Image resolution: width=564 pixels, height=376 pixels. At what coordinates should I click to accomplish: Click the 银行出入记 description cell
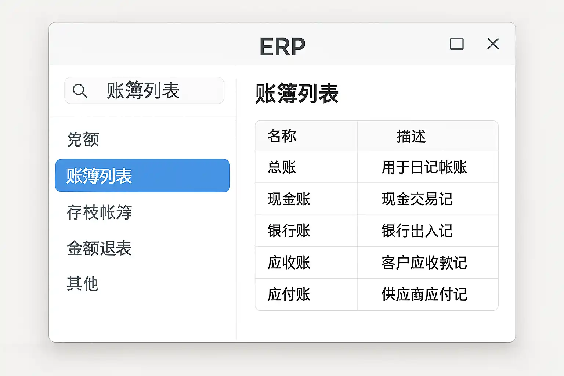[417, 231]
